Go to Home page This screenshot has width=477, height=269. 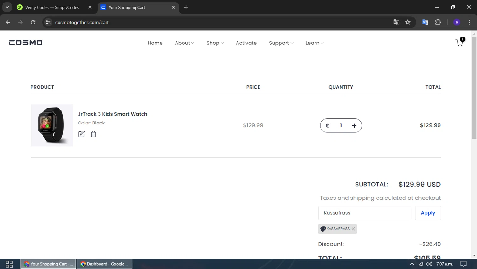click(x=155, y=43)
